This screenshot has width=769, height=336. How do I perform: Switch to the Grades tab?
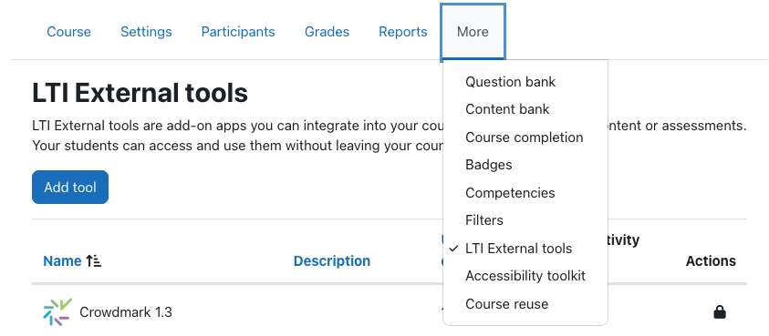327,32
